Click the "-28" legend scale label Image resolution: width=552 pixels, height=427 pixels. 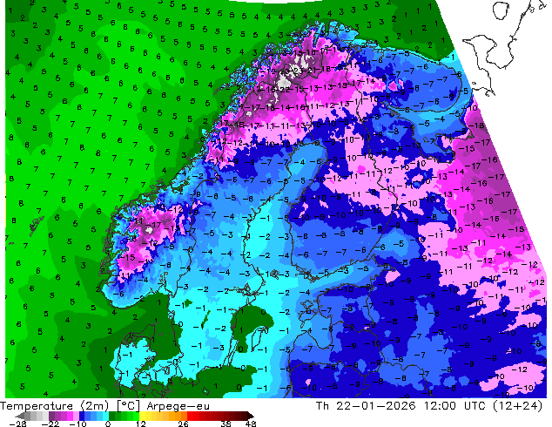(x=17, y=424)
